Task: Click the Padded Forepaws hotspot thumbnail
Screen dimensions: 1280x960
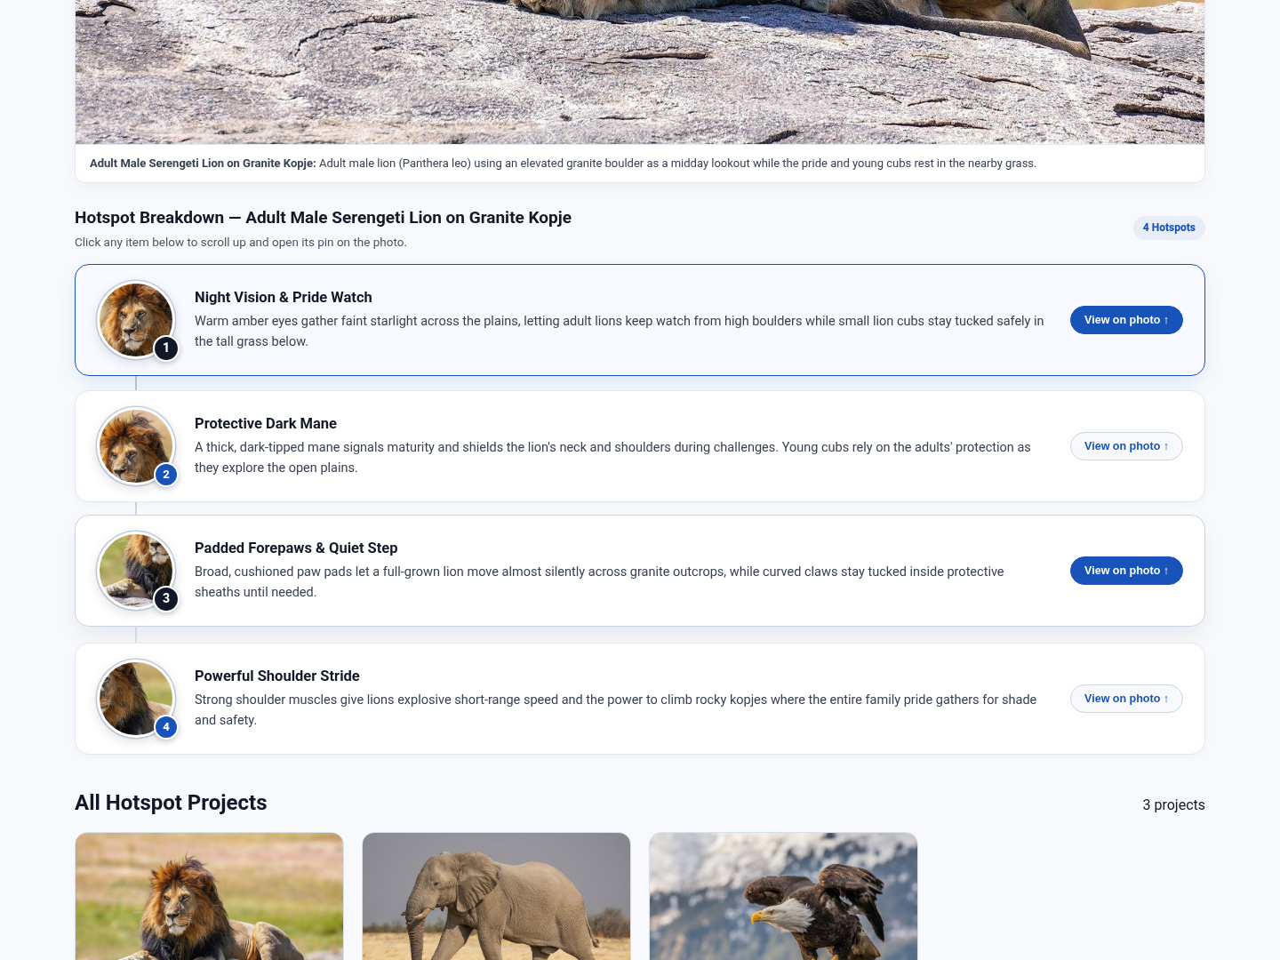Action: pos(136,571)
